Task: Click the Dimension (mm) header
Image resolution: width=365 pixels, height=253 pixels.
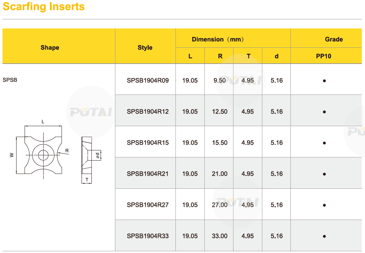Action: pyautogui.click(x=218, y=39)
